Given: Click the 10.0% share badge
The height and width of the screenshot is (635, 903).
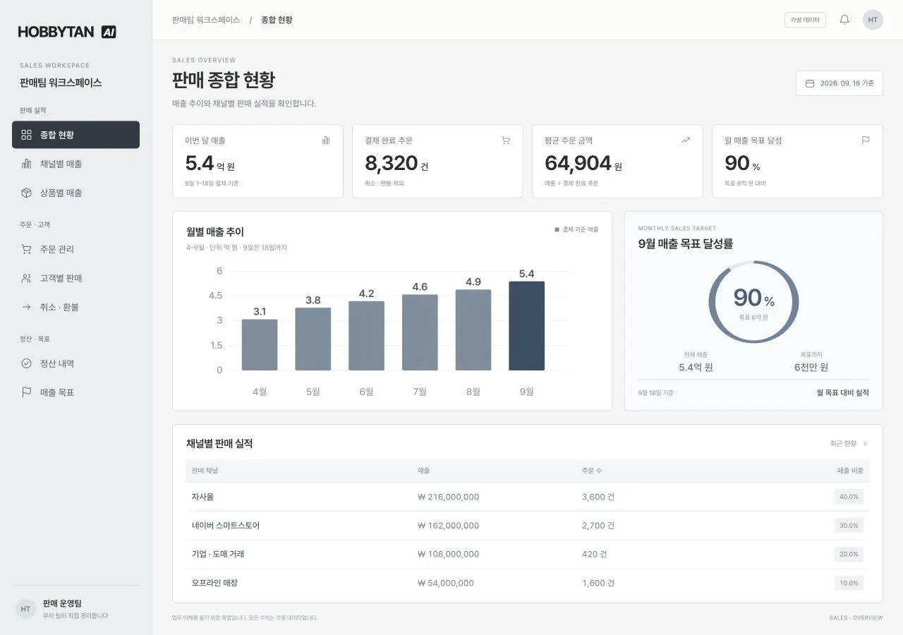Looking at the screenshot, I should point(849,583).
